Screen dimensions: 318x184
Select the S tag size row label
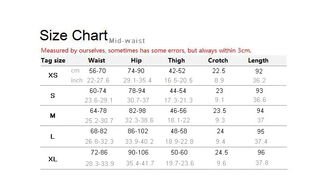click(53, 96)
